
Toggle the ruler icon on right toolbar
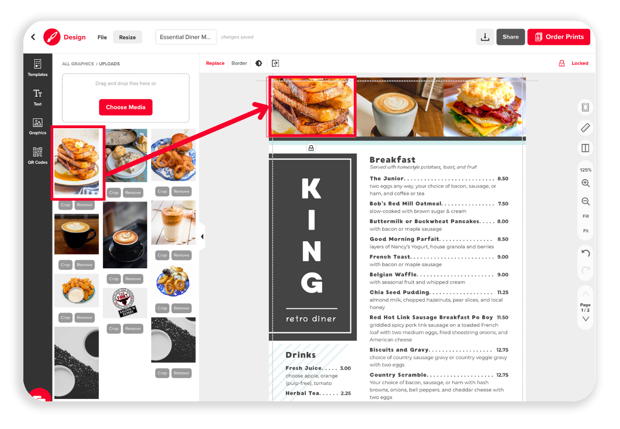(x=585, y=128)
